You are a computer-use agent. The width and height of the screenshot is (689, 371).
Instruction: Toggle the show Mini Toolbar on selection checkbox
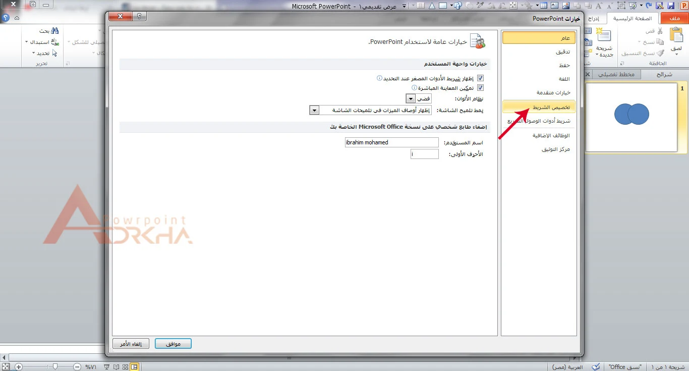(480, 78)
